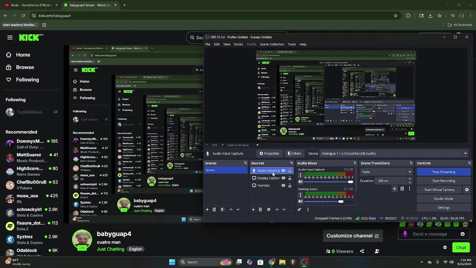
Task: Click Windows Start button
Action: (x=172, y=262)
